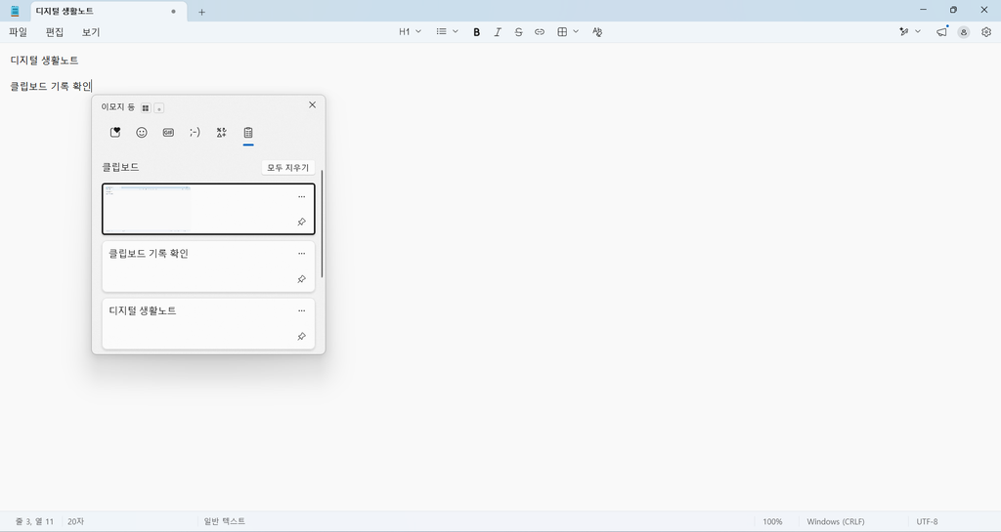The image size is (1001, 532).
Task: Switch to the recently used (heart) emoji tab
Action: tap(115, 133)
